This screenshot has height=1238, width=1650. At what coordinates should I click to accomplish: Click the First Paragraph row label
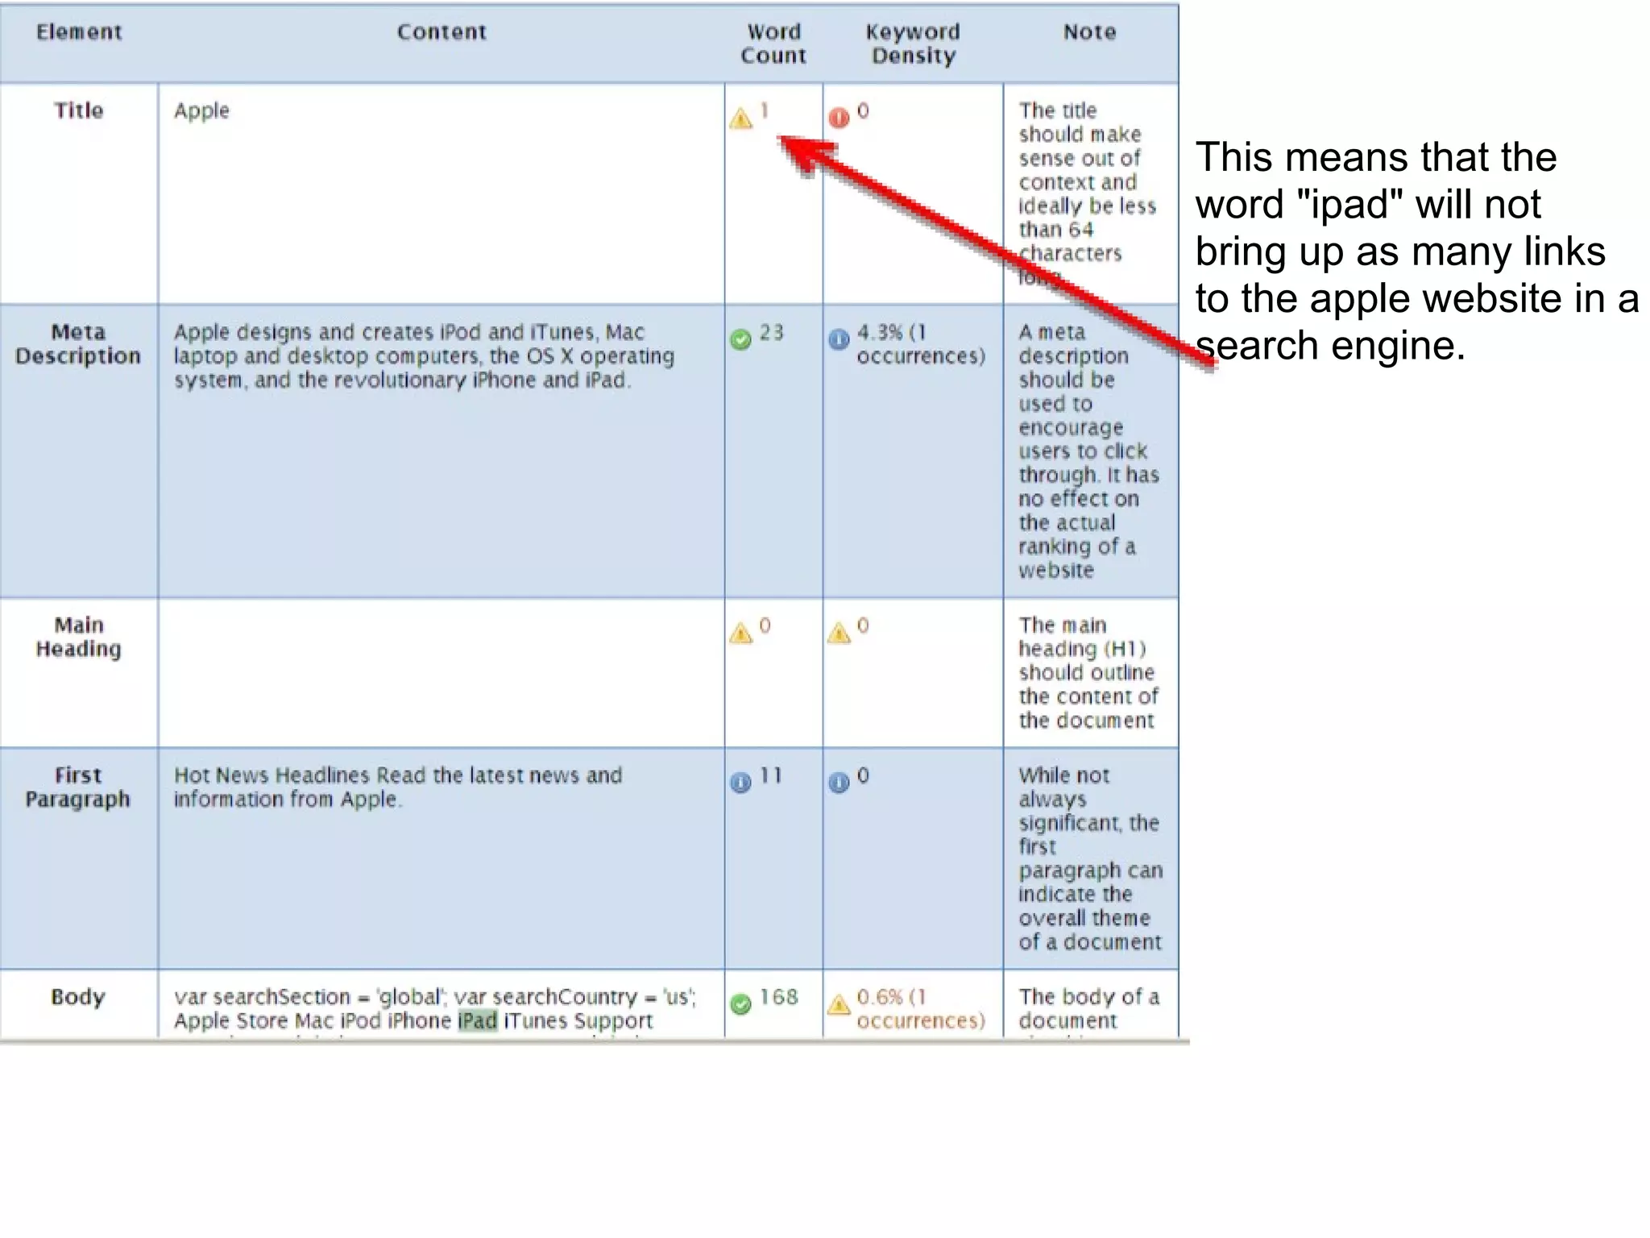click(x=78, y=787)
